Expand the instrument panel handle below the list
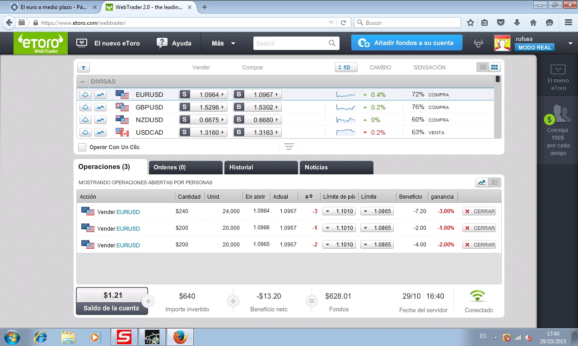Viewport: 578px width, 346px height. click(289, 147)
